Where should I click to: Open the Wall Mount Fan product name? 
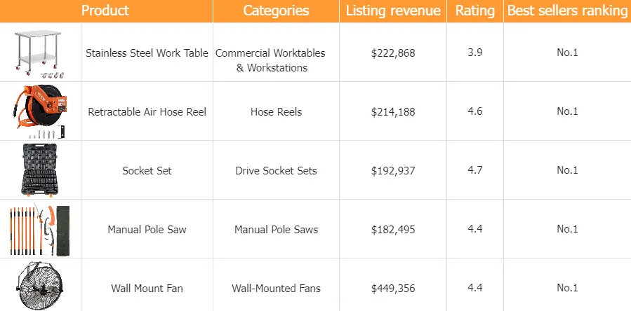(x=147, y=289)
